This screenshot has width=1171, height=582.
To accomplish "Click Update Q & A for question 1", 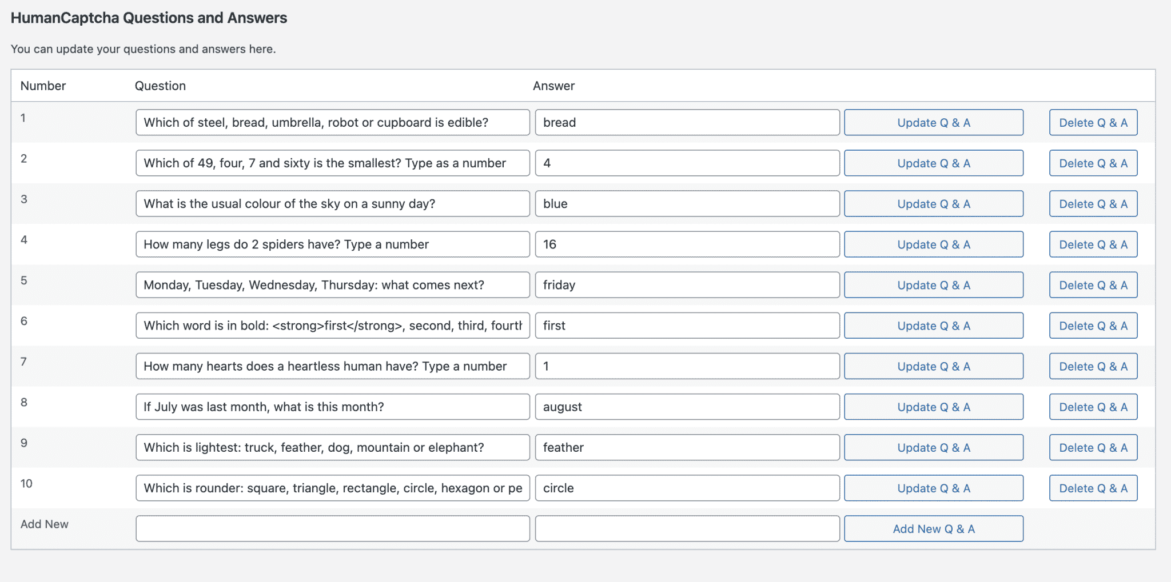I will (x=933, y=122).
